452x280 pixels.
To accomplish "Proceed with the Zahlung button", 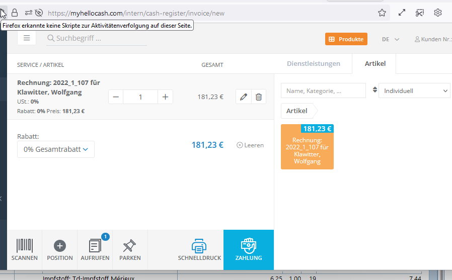I will (x=248, y=250).
